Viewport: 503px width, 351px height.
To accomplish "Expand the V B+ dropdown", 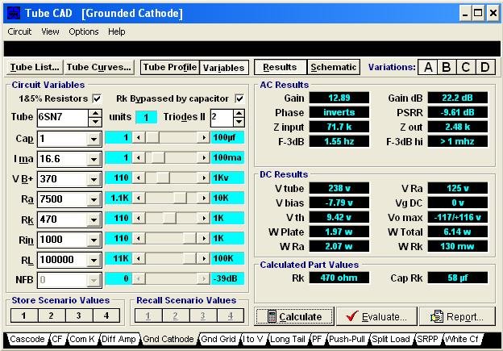I will (x=94, y=179).
